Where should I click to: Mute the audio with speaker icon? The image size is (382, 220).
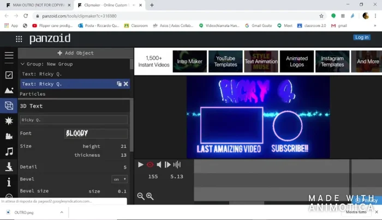(159, 164)
